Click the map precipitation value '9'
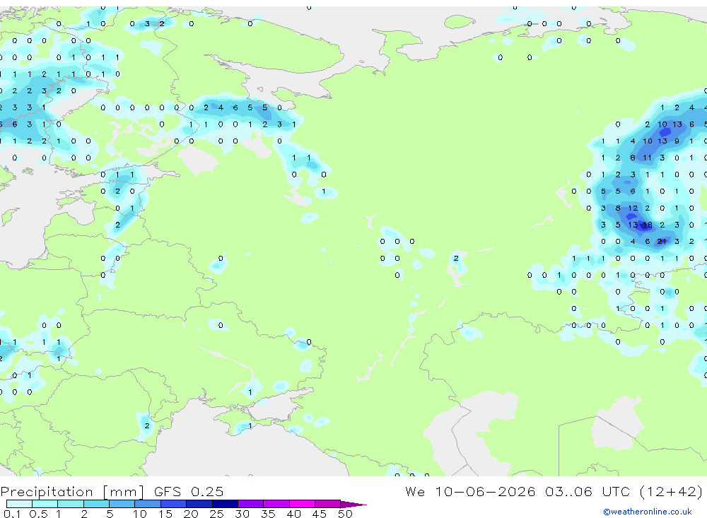707x518 pixels. click(677, 141)
